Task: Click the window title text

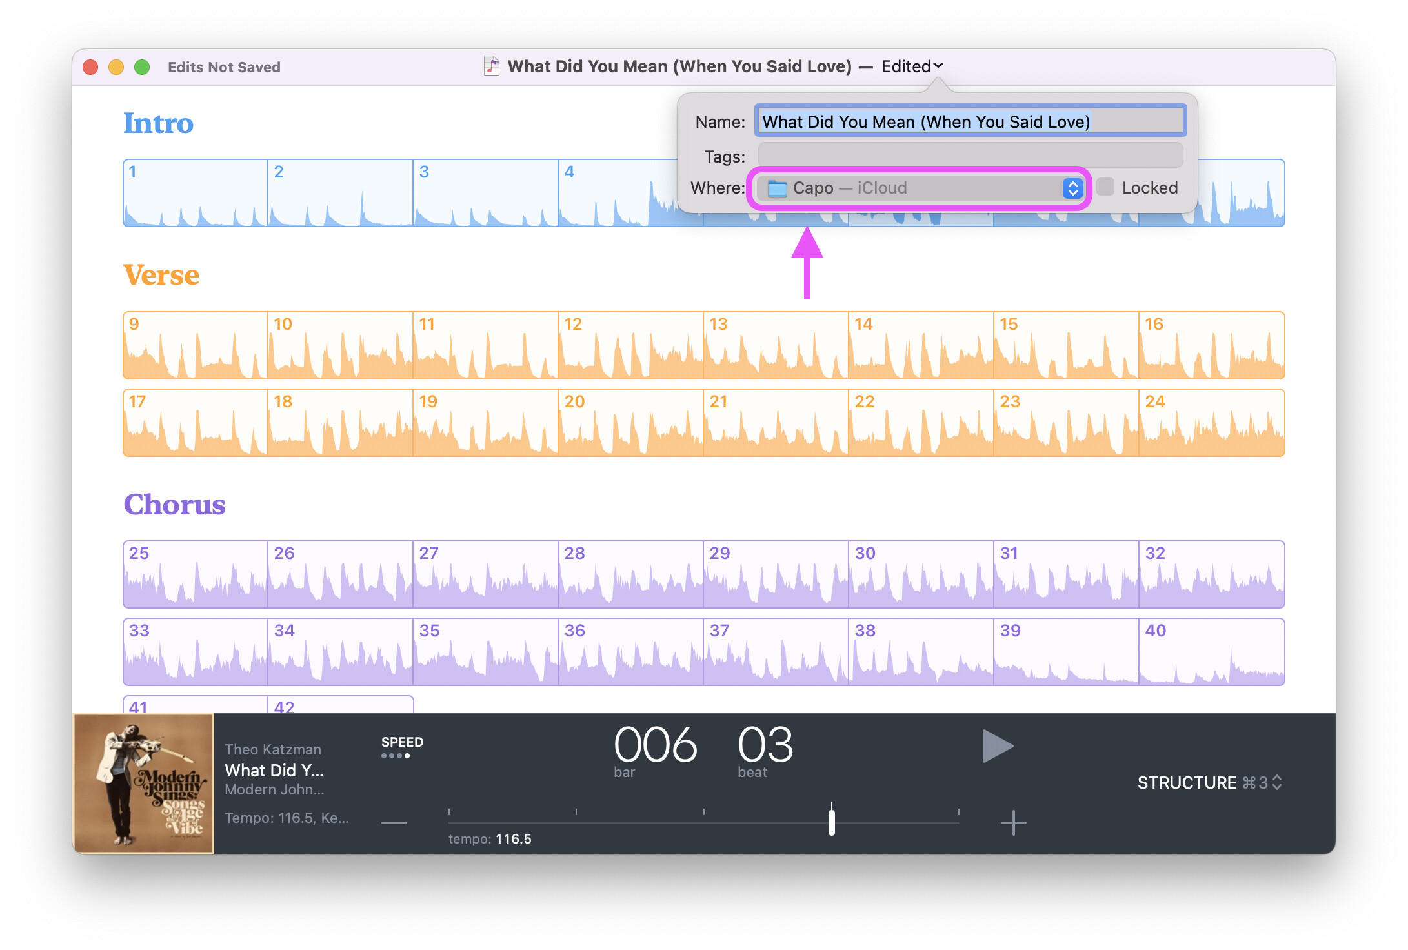Action: (x=679, y=66)
